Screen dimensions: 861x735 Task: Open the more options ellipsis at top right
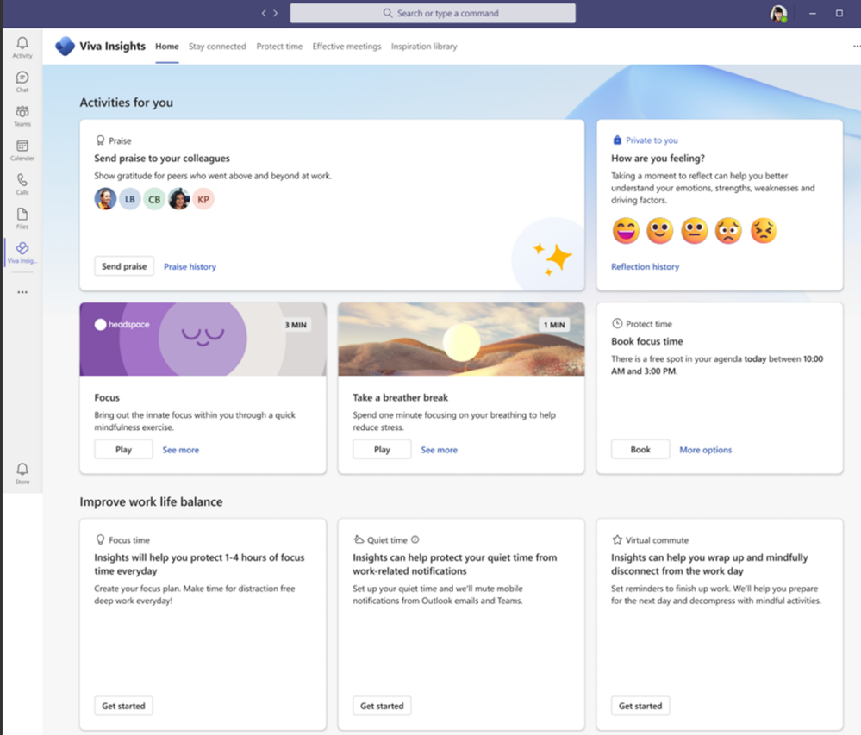[856, 47]
